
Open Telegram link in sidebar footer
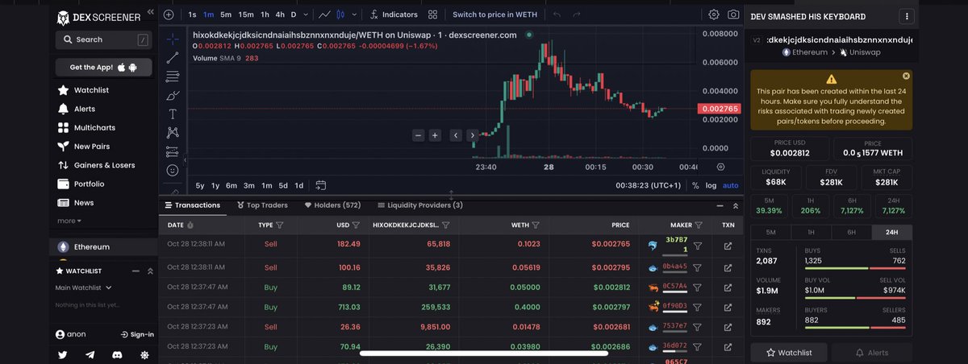[x=90, y=354]
